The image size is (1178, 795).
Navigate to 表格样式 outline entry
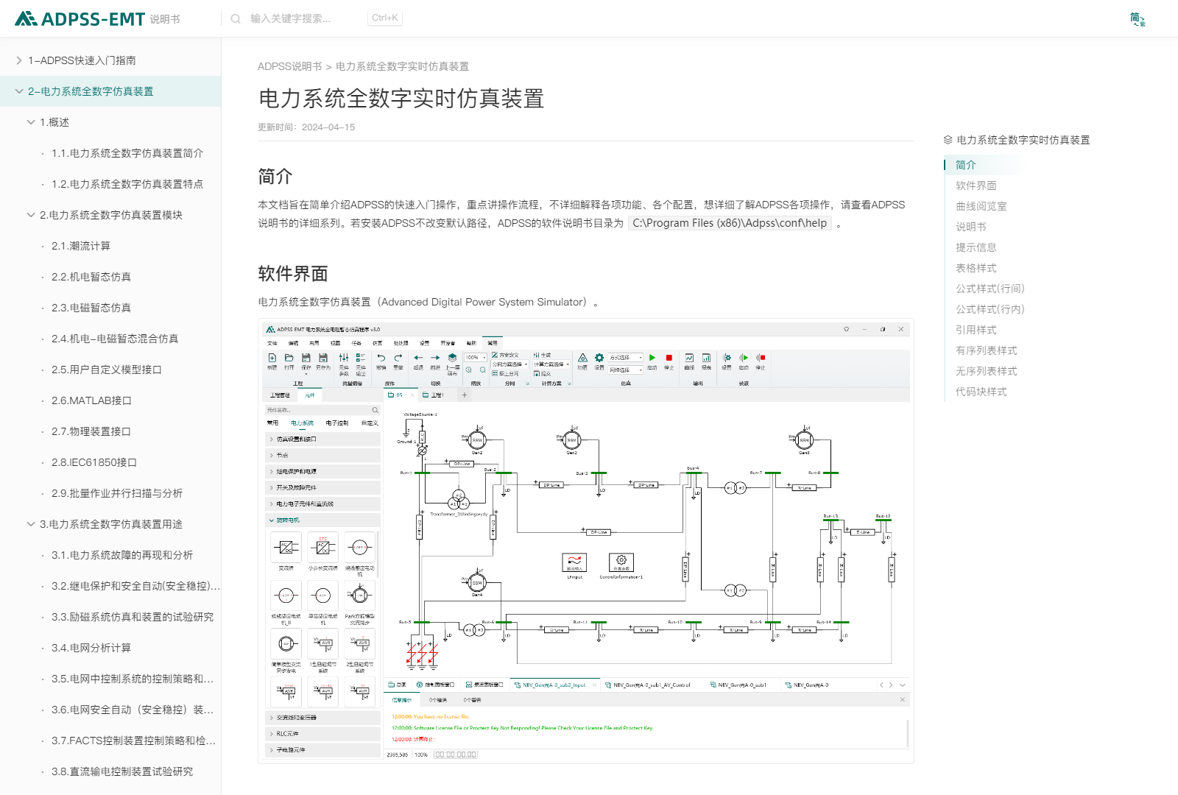pyautogui.click(x=976, y=268)
